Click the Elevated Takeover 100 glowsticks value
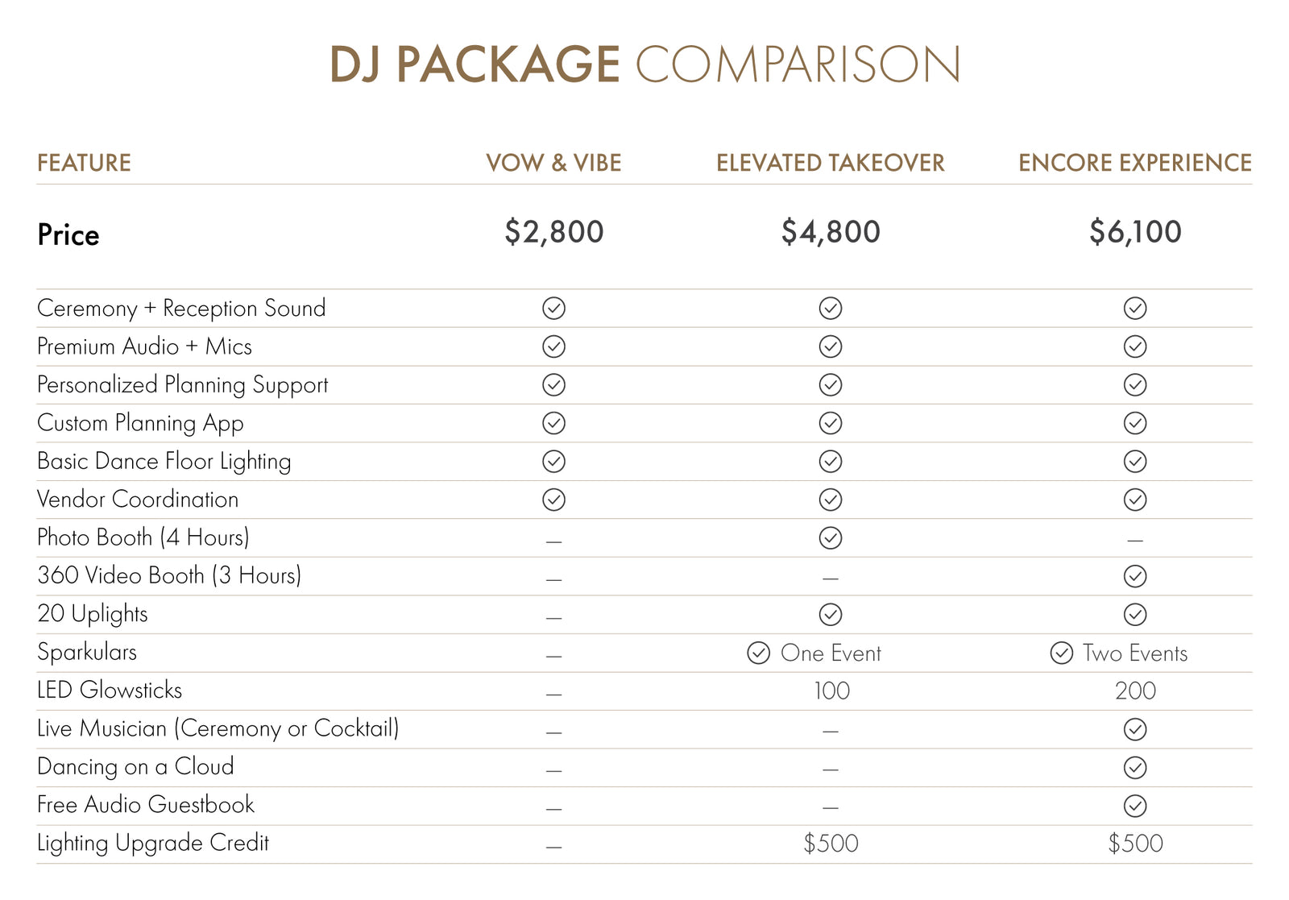This screenshot has width=1289, height=900. pos(831,691)
